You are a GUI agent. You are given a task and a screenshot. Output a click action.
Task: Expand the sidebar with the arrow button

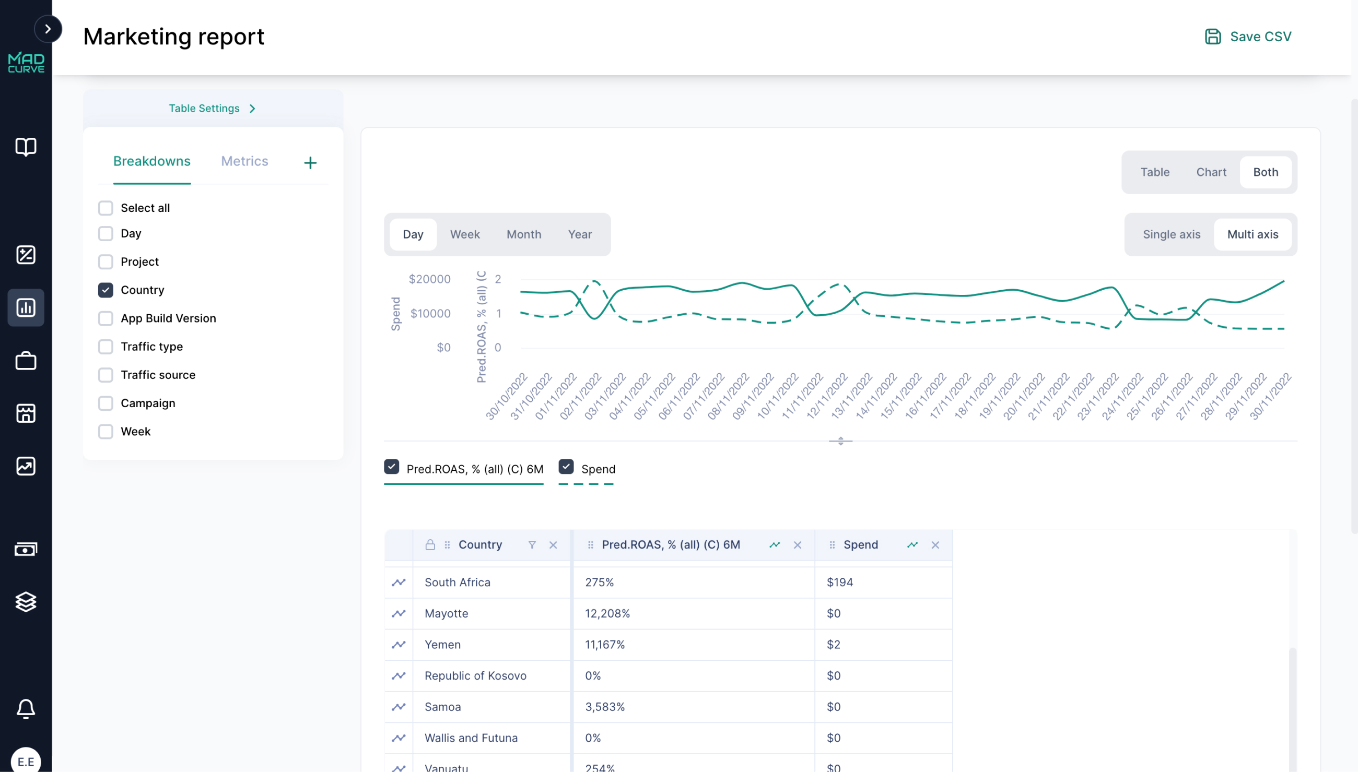48,29
